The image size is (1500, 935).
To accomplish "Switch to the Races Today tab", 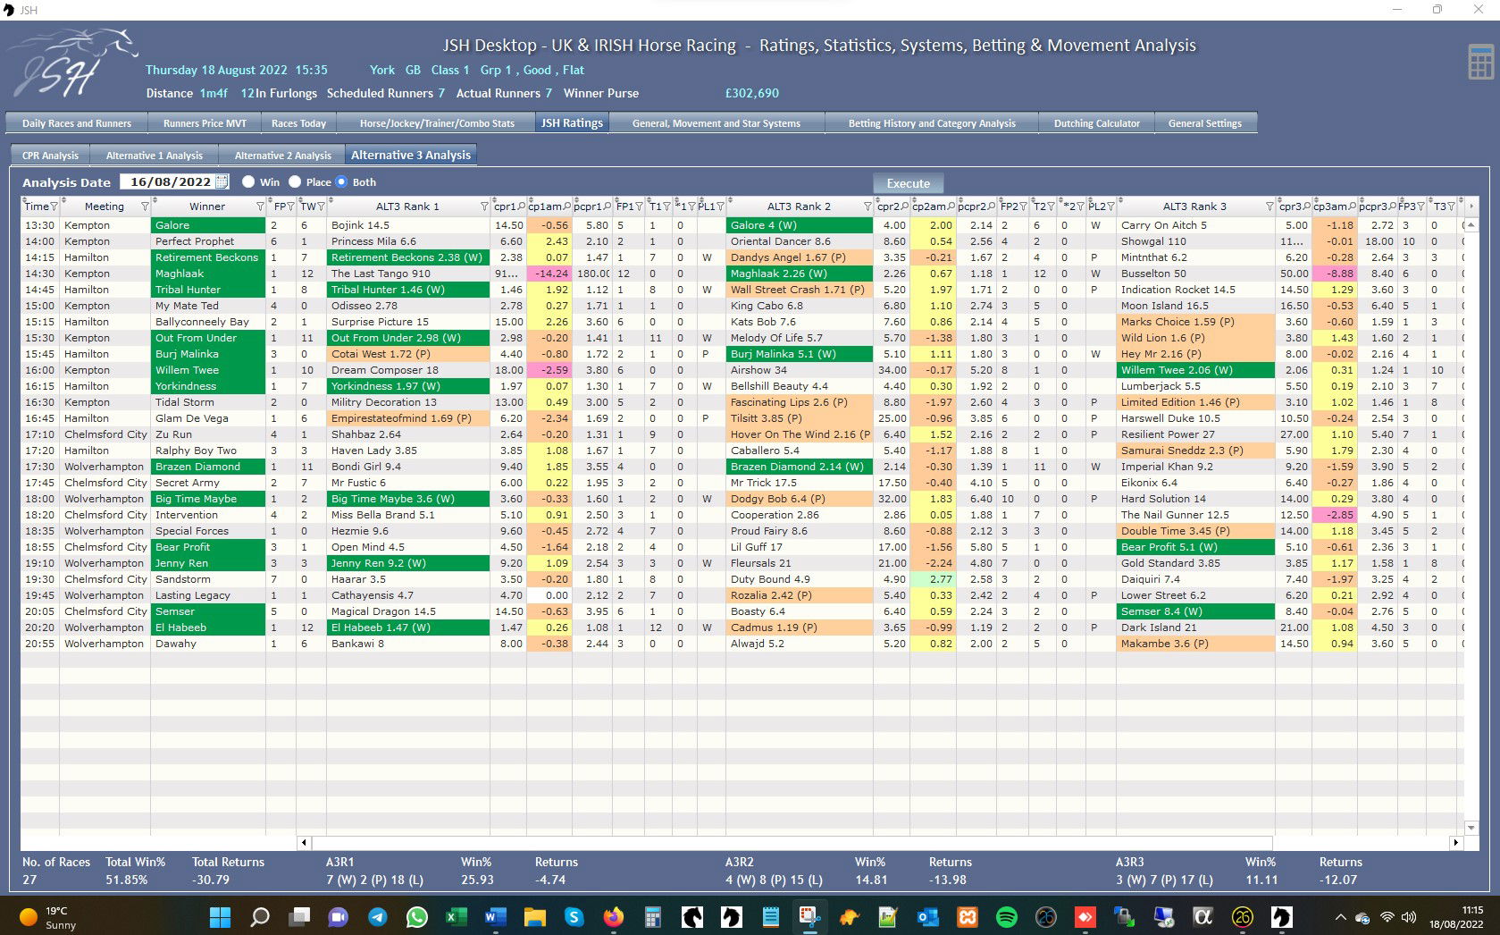I will coord(298,123).
